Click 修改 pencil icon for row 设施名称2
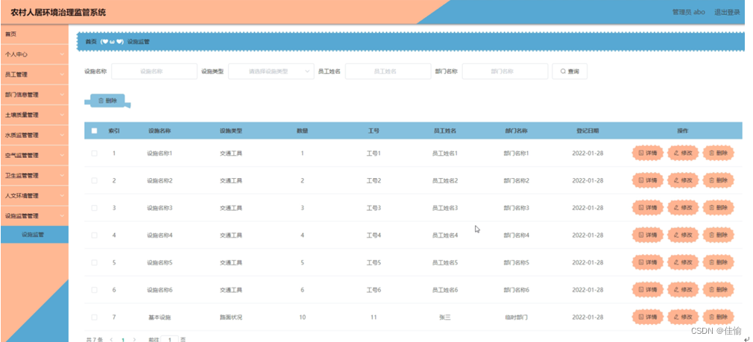753x342 pixels. pos(676,181)
